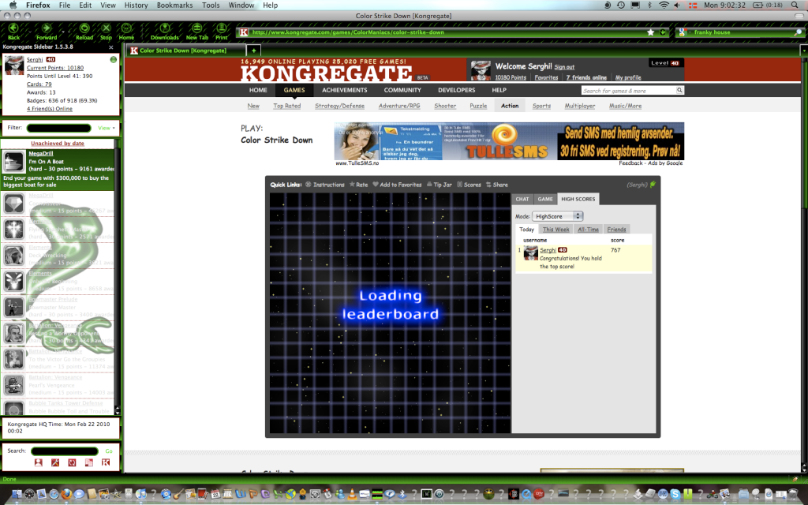Click the bookmark star in the address bar
Image resolution: width=808 pixels, height=505 pixels.
click(651, 32)
